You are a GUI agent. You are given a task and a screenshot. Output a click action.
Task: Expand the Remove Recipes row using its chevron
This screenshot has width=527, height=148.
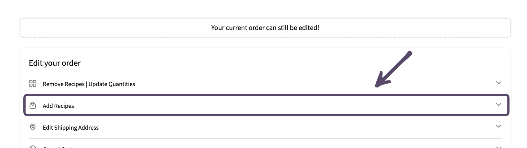coord(499,83)
